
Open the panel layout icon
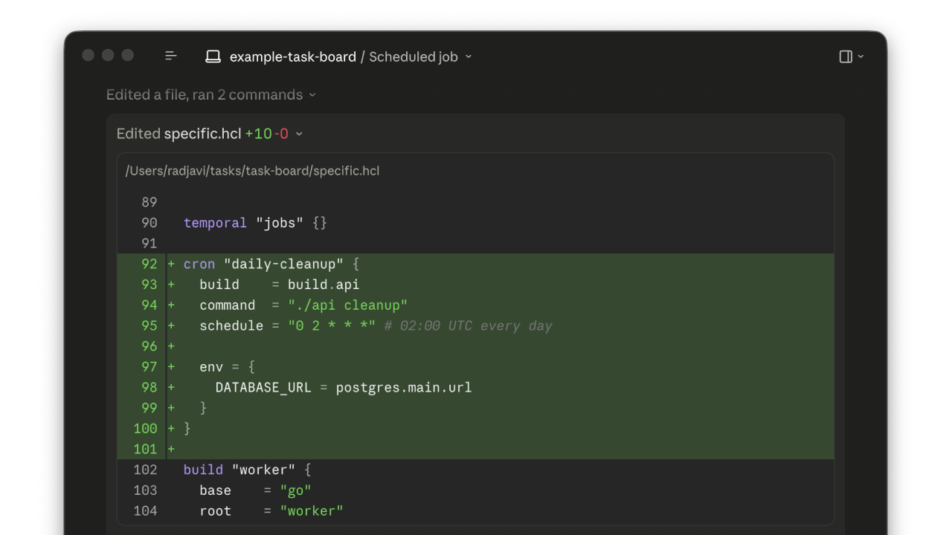[846, 56]
